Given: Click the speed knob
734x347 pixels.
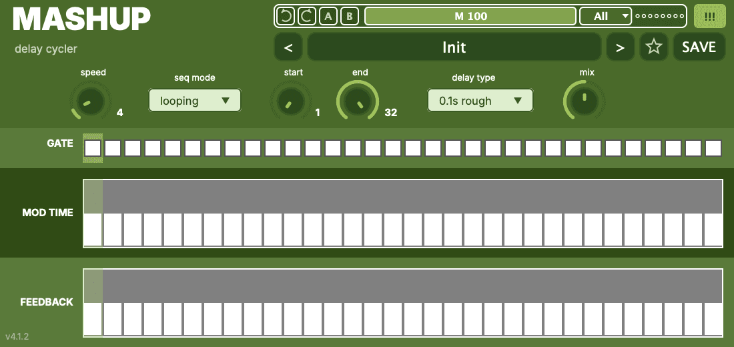Looking at the screenshot, I should click(91, 101).
